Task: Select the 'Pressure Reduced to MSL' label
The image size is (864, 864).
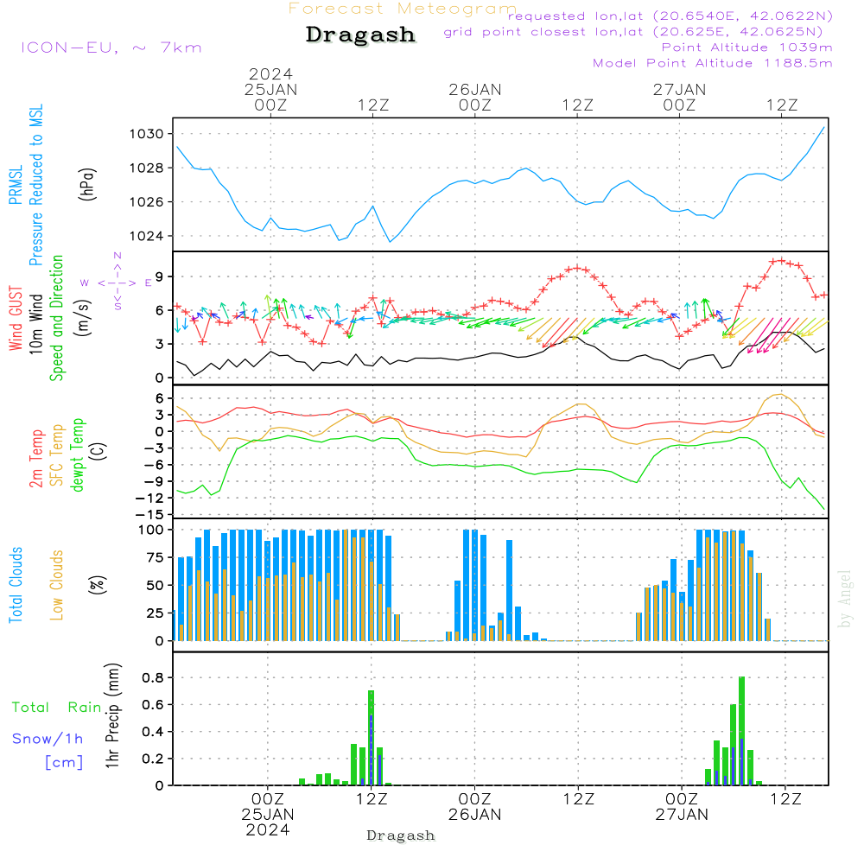Action: tap(35, 185)
